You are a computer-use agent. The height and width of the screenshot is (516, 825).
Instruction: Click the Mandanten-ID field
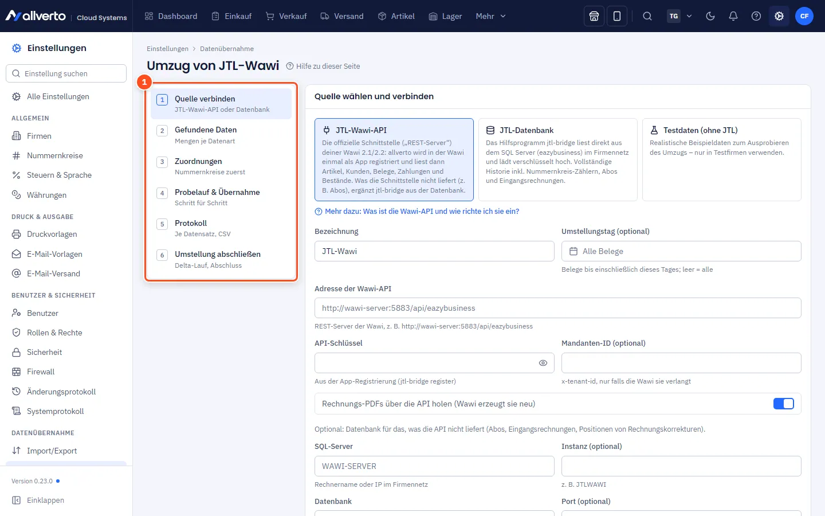(681, 363)
